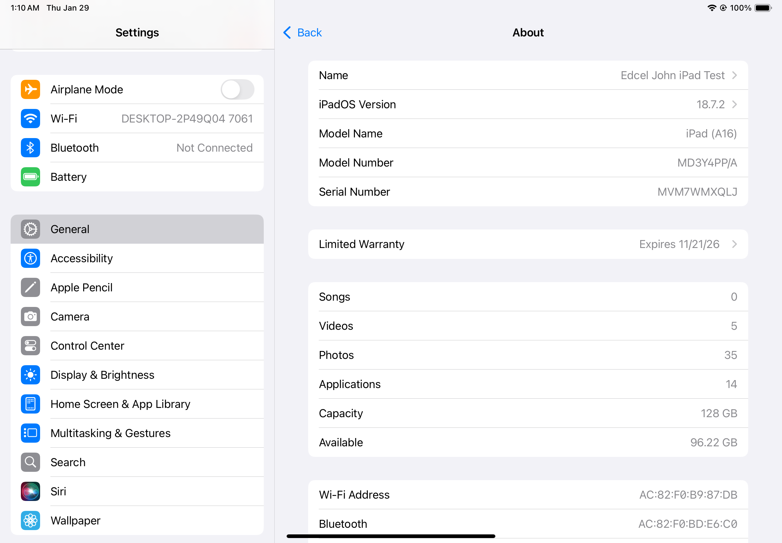Tap the Wi-Fi Address AC:82:F0:B9:87:DB value
Viewport: 782px width, 543px height.
pyautogui.click(x=688, y=495)
